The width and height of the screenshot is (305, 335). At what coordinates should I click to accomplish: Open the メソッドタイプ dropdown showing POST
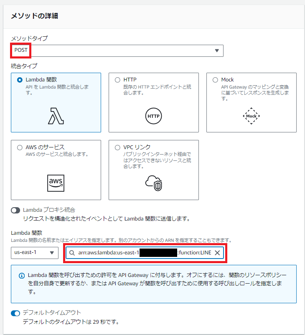(x=117, y=51)
